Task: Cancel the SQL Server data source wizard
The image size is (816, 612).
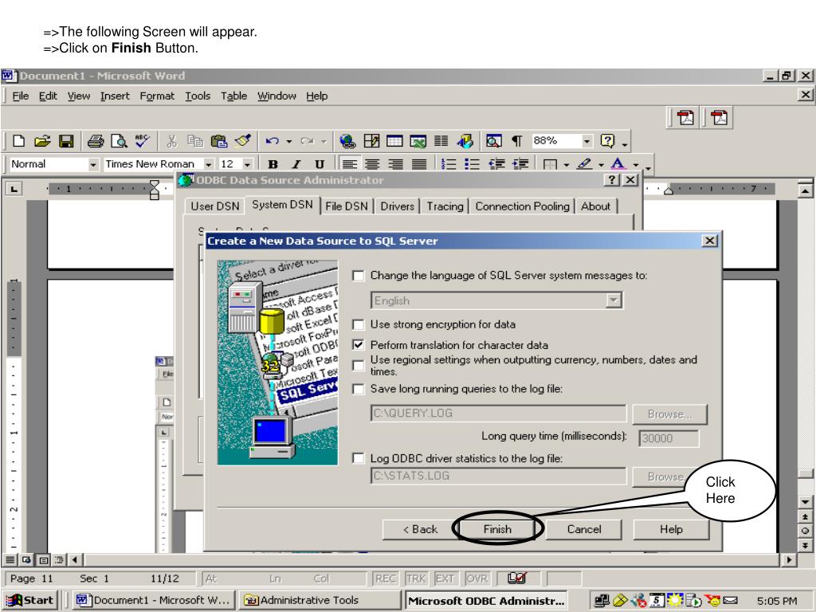Action: click(x=584, y=529)
